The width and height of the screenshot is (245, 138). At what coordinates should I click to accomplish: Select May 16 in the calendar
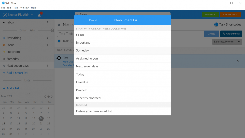coord(4,123)
